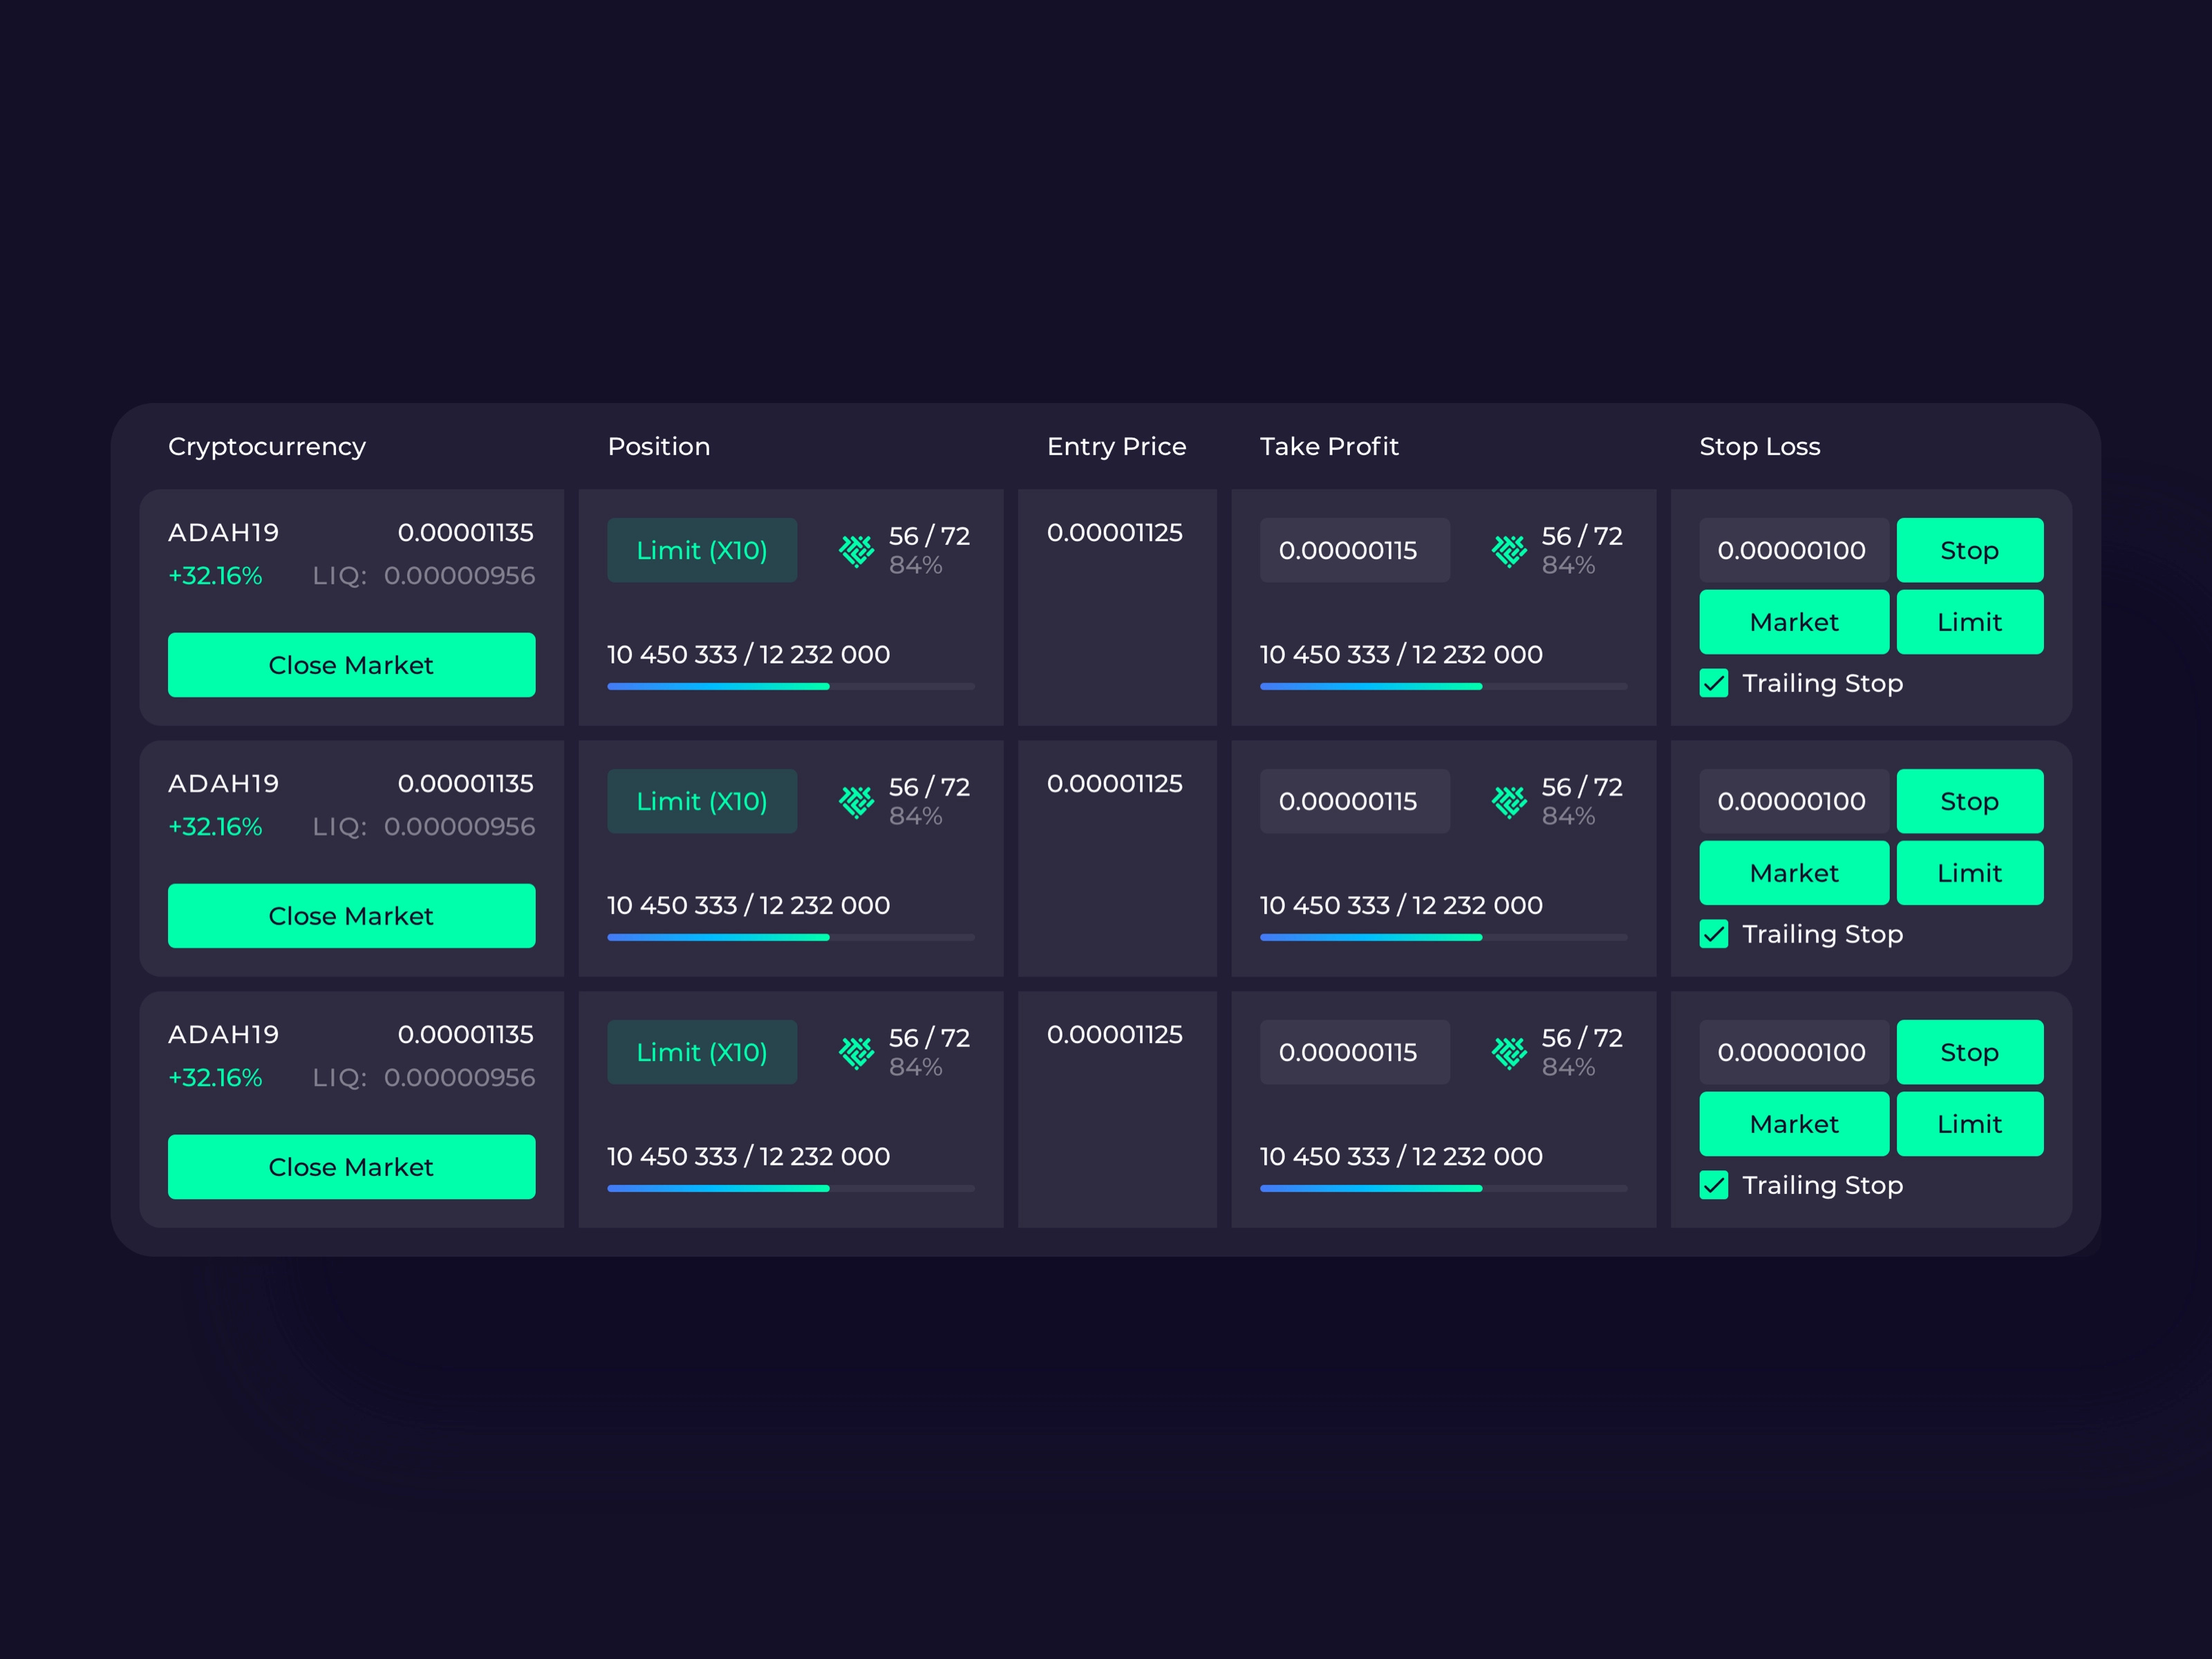Uncheck Trailing Stop in first row
The image size is (2212, 1659).
click(x=1714, y=683)
